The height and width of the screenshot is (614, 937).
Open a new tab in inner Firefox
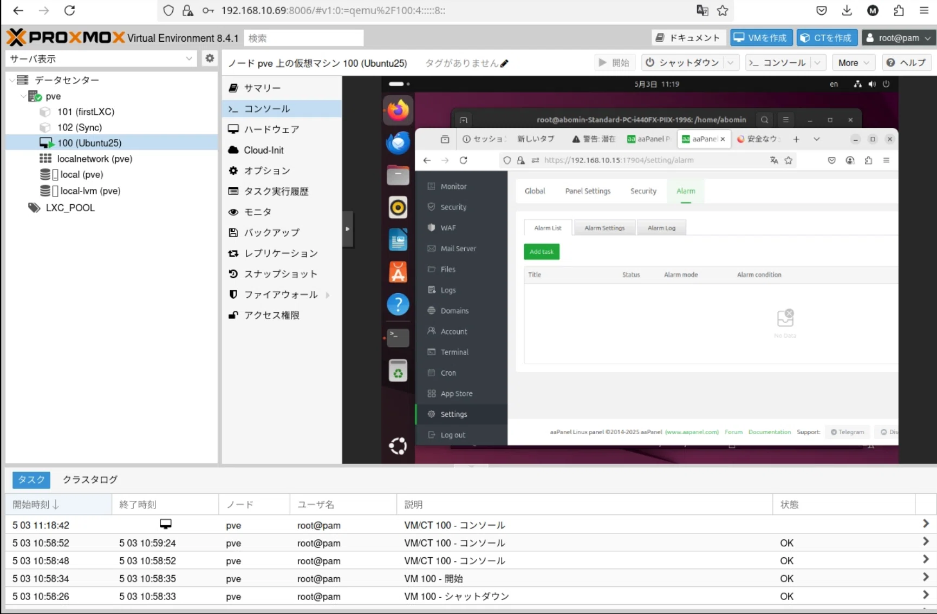(796, 139)
